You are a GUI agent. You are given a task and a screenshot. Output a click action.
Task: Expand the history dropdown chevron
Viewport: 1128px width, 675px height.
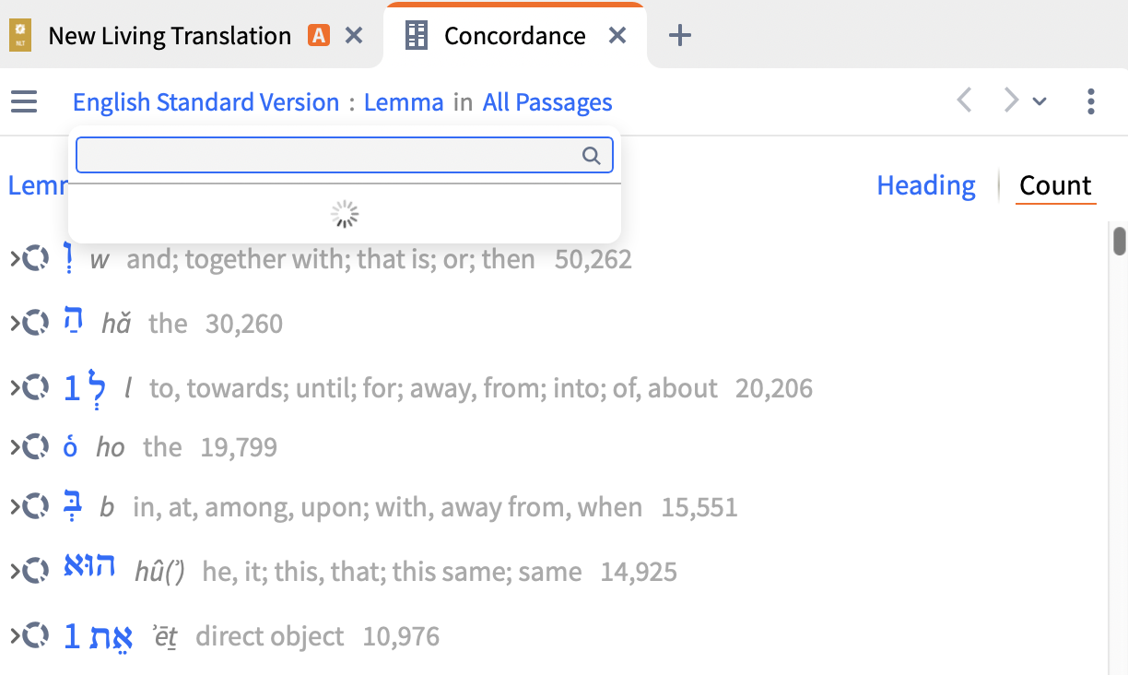1040,101
